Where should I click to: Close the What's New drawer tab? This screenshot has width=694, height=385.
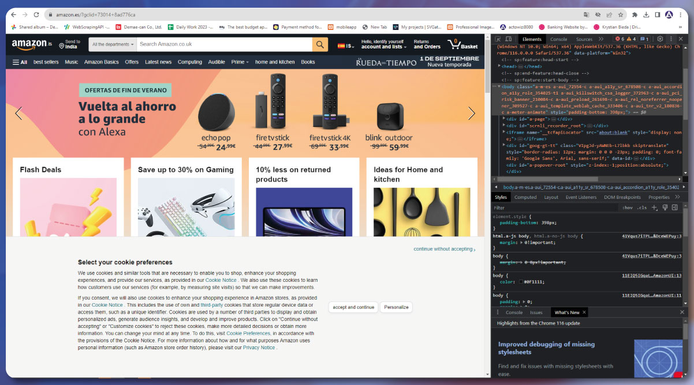point(584,312)
